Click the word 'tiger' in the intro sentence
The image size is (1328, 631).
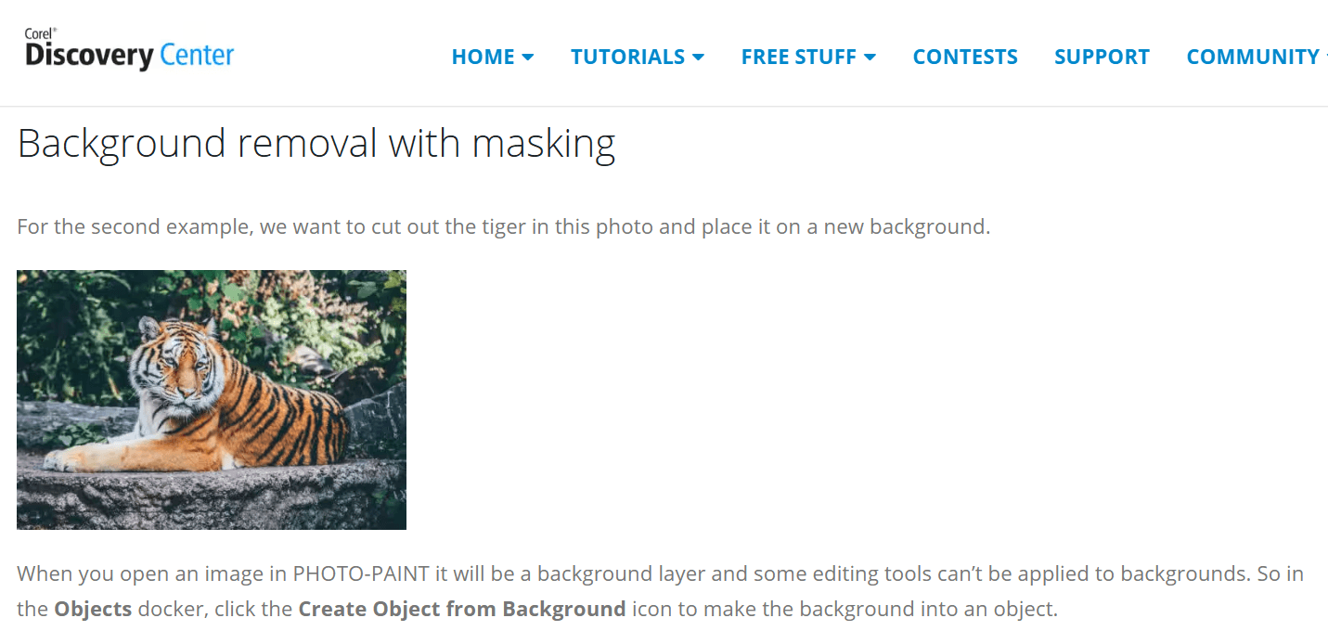(504, 226)
